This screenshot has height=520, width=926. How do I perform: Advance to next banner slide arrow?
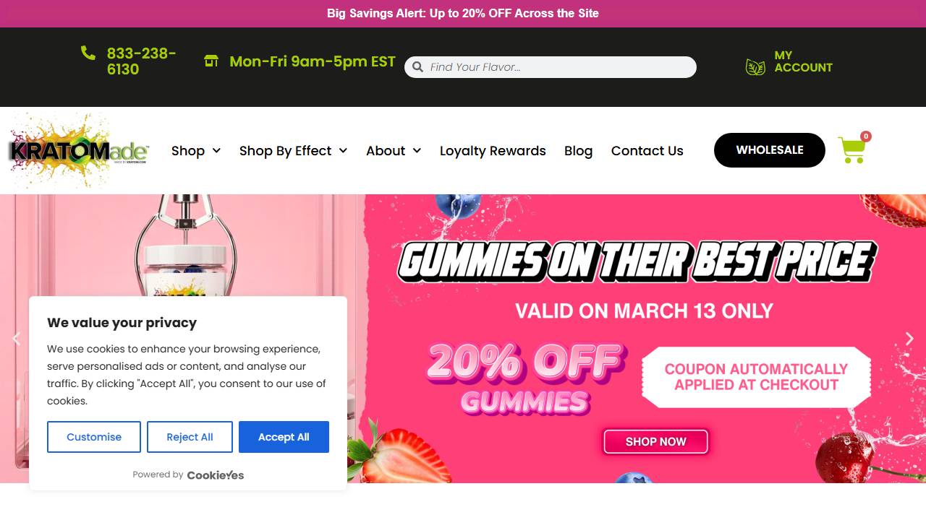[909, 339]
